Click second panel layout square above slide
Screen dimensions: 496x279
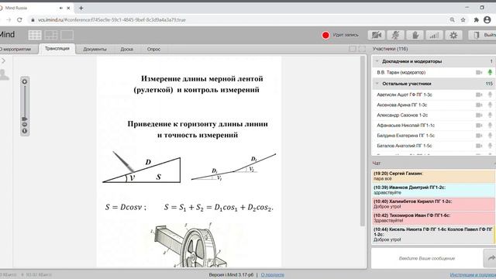coord(362,49)
